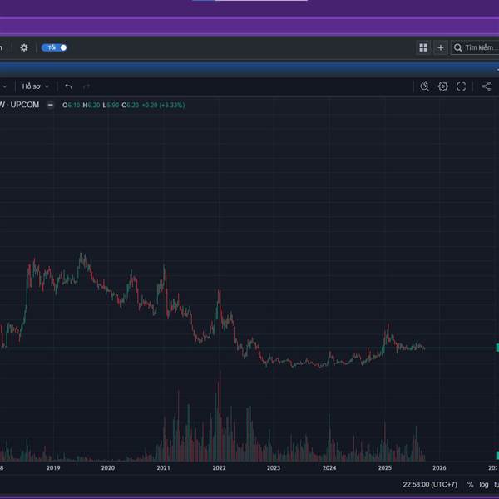Open the chevron dropdown left of "Hồ sơ"
This screenshot has width=499, height=499.
click(4, 86)
